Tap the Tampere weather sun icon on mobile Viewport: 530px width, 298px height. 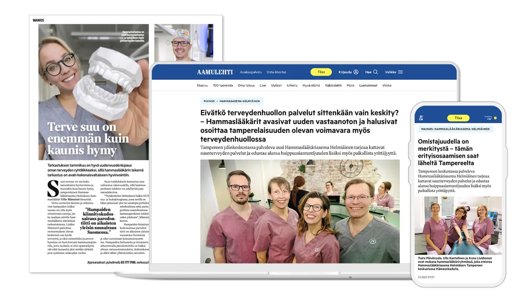(x=494, y=118)
